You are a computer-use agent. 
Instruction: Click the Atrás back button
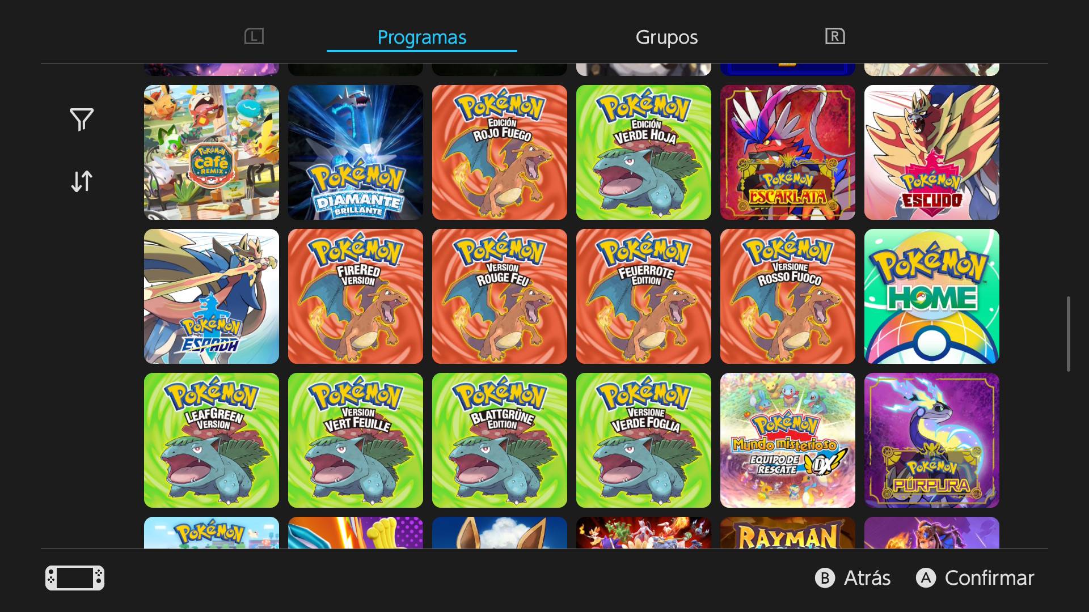[853, 578]
